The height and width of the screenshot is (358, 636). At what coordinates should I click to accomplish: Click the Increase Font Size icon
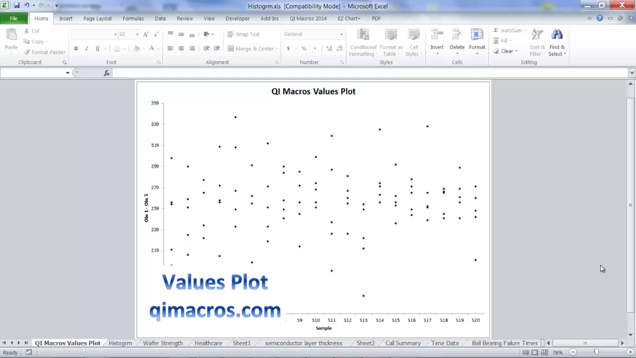[x=145, y=34]
